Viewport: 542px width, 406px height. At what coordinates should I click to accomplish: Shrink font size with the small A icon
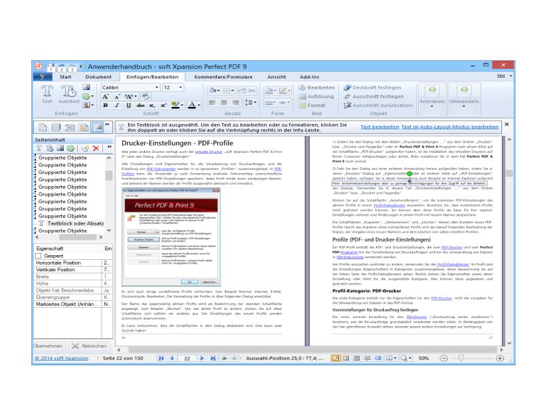[x=117, y=97]
